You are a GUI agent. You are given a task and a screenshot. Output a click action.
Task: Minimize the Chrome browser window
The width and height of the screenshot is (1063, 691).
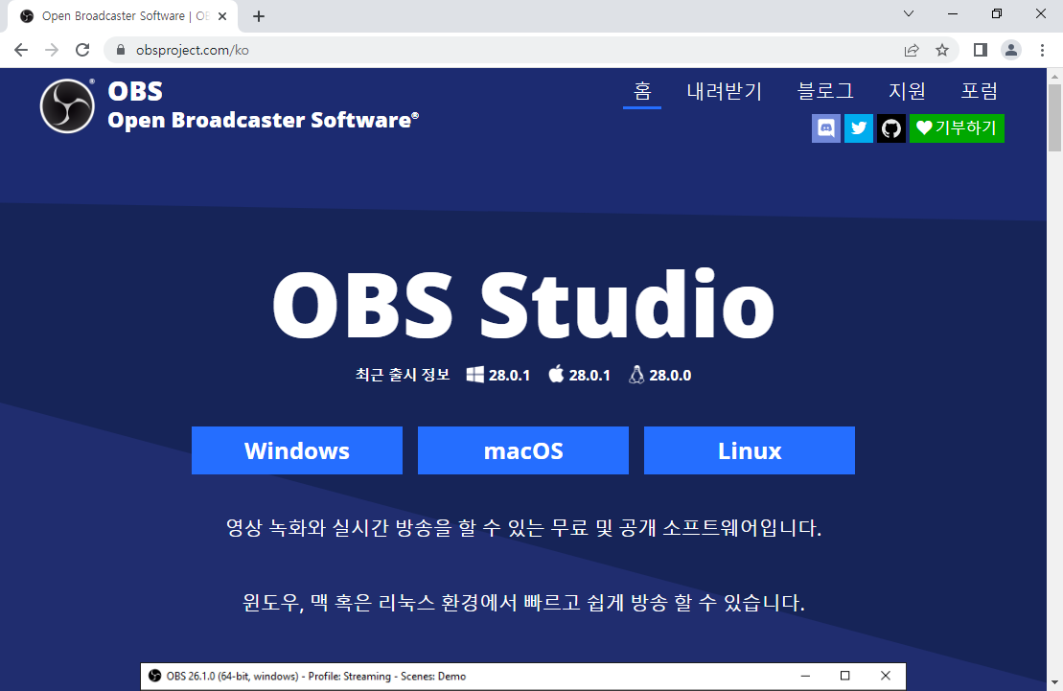click(953, 13)
